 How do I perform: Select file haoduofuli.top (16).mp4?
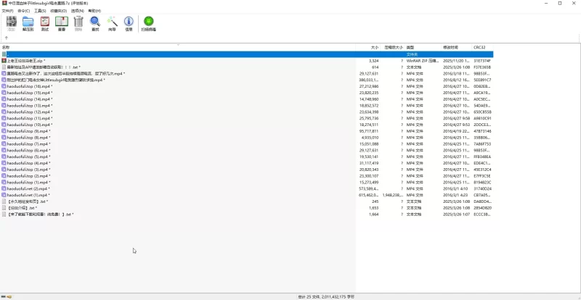30,86
